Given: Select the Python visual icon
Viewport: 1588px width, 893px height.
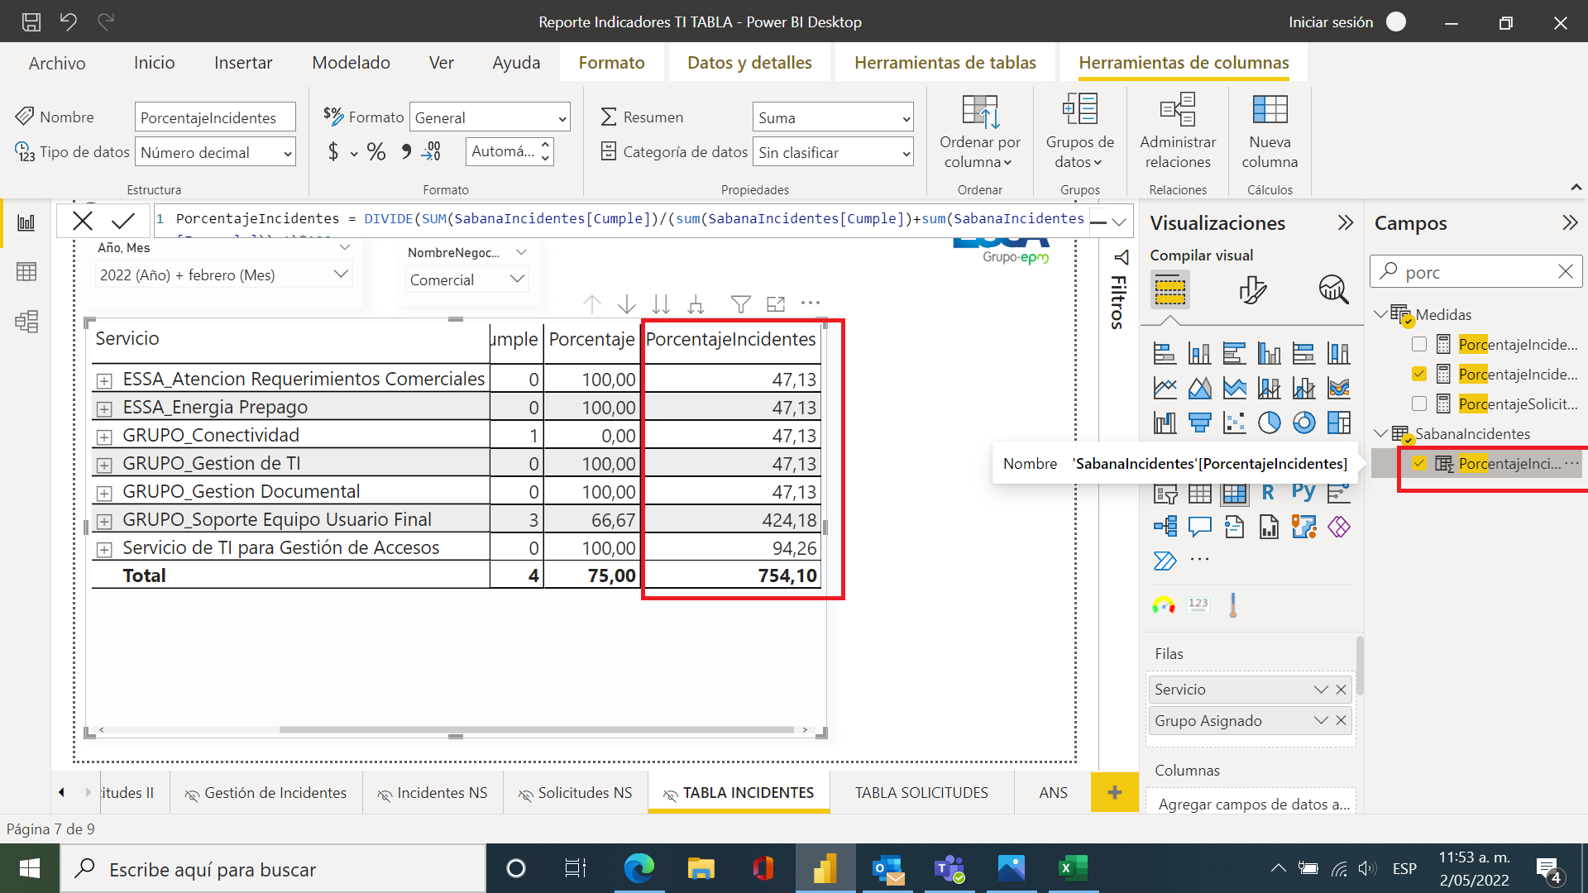Looking at the screenshot, I should point(1303,493).
